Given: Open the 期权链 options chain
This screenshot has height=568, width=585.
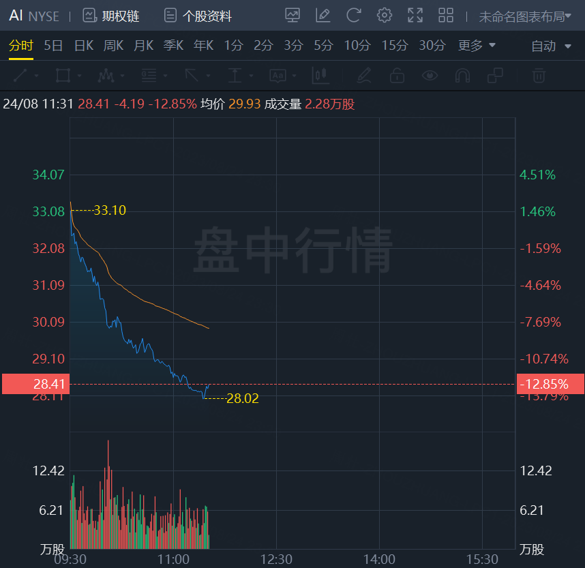Looking at the screenshot, I should [111, 16].
